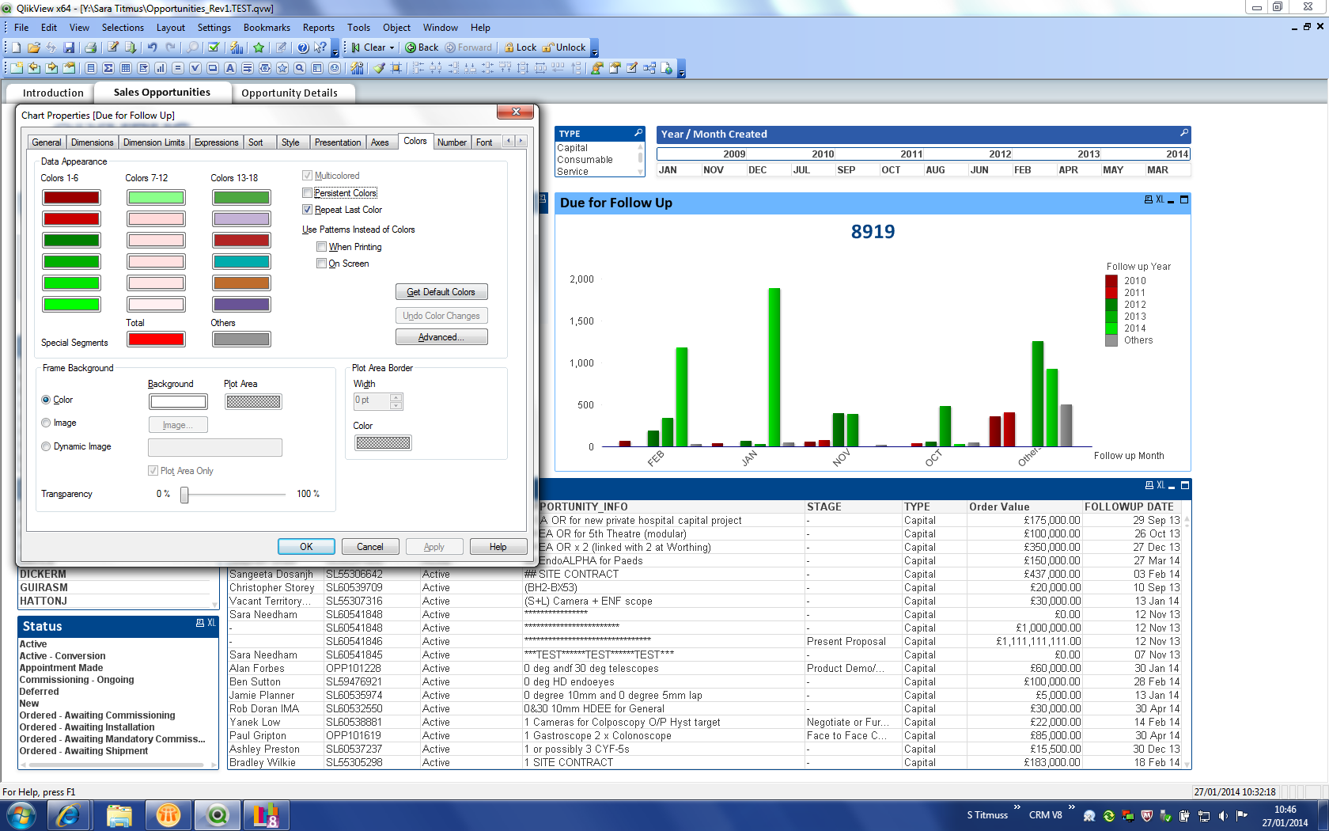Switch to the Expressions tab
1329x831 pixels.
coord(216,142)
